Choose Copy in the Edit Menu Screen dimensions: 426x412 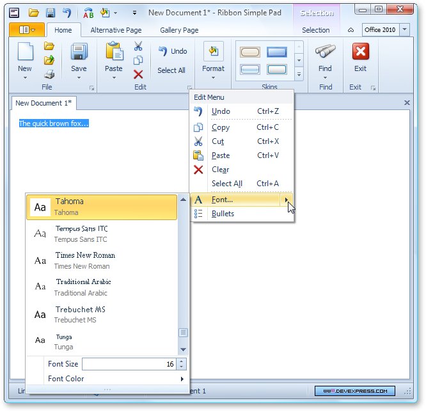pyautogui.click(x=242, y=127)
